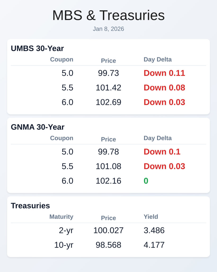217x272 pixels.
Task: Click the Down 0.11 day delta
Action: pyautogui.click(x=164, y=73)
